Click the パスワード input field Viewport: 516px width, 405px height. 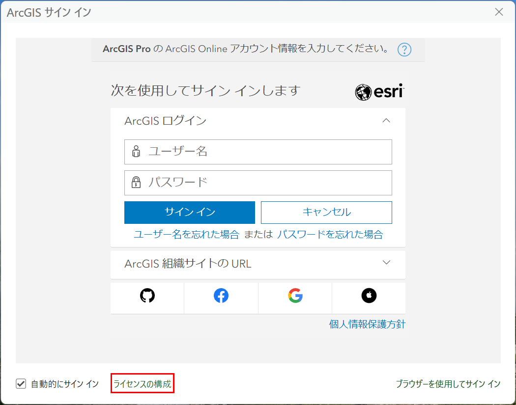(258, 183)
